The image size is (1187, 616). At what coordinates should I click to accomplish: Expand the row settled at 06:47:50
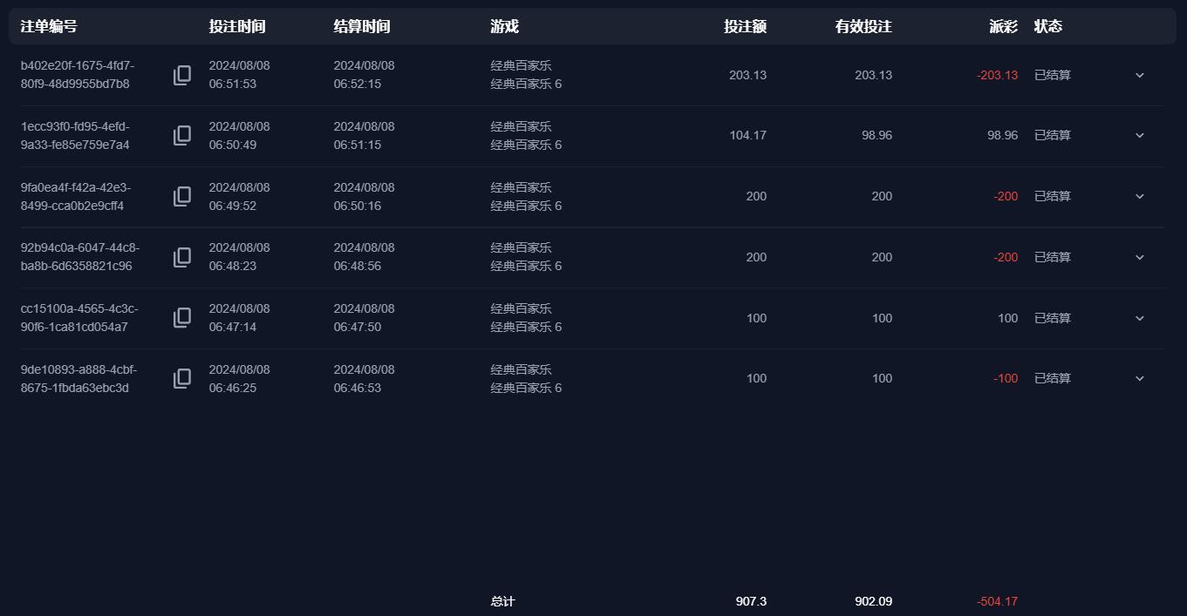point(1139,318)
